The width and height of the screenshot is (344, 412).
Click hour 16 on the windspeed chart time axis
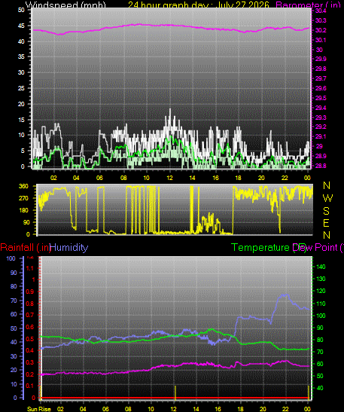click(x=215, y=178)
